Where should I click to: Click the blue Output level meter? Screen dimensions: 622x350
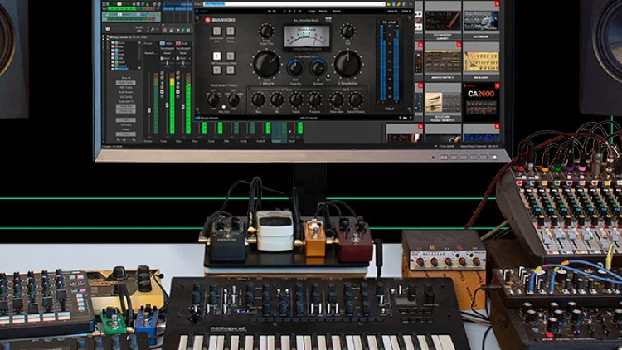(390, 61)
